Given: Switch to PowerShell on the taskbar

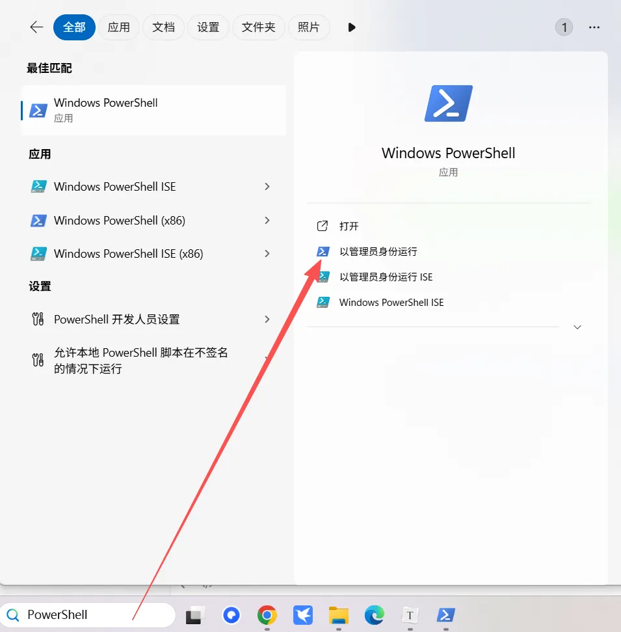Looking at the screenshot, I should pos(446,615).
